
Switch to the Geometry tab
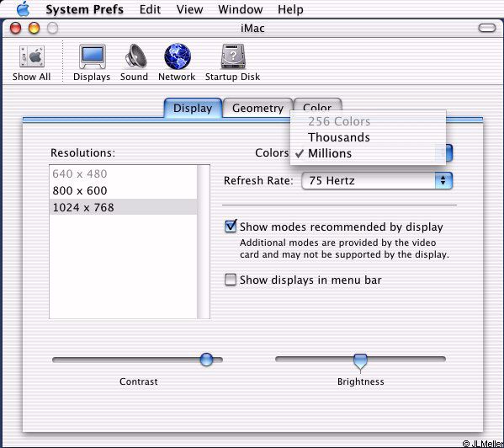coord(257,108)
